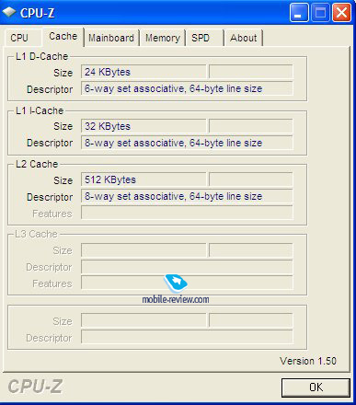The image size is (356, 405).
Task: Click the second empty field beside L1 D-Cache size
Action: click(x=251, y=72)
